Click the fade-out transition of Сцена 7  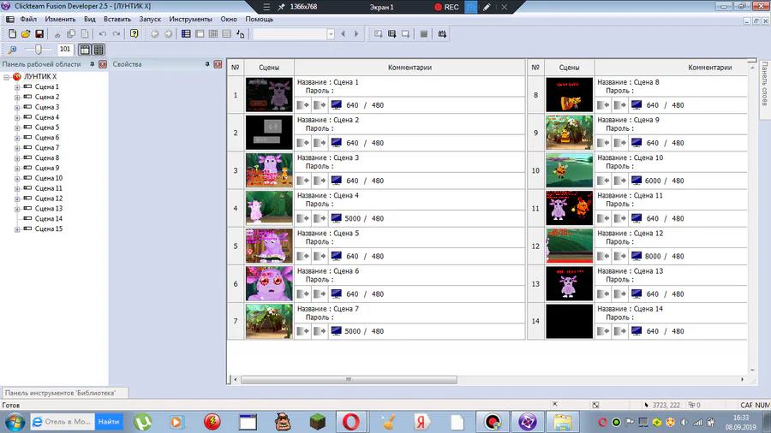(x=320, y=331)
